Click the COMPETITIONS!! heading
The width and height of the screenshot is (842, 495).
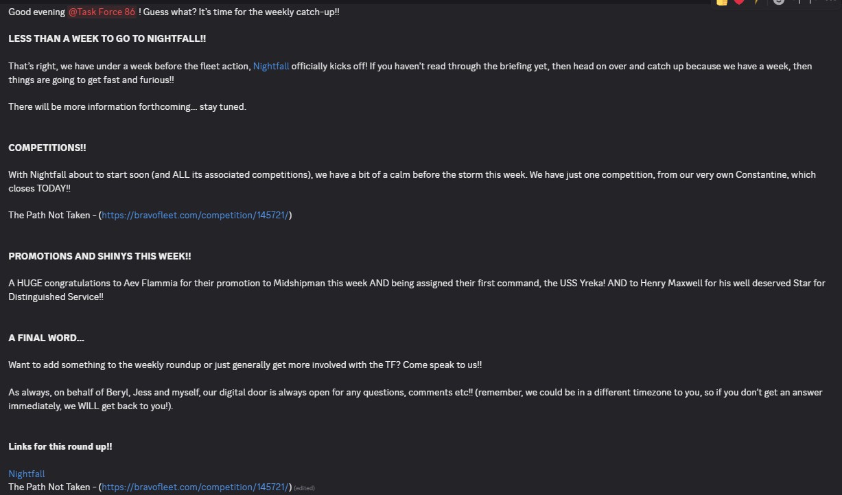(x=47, y=148)
